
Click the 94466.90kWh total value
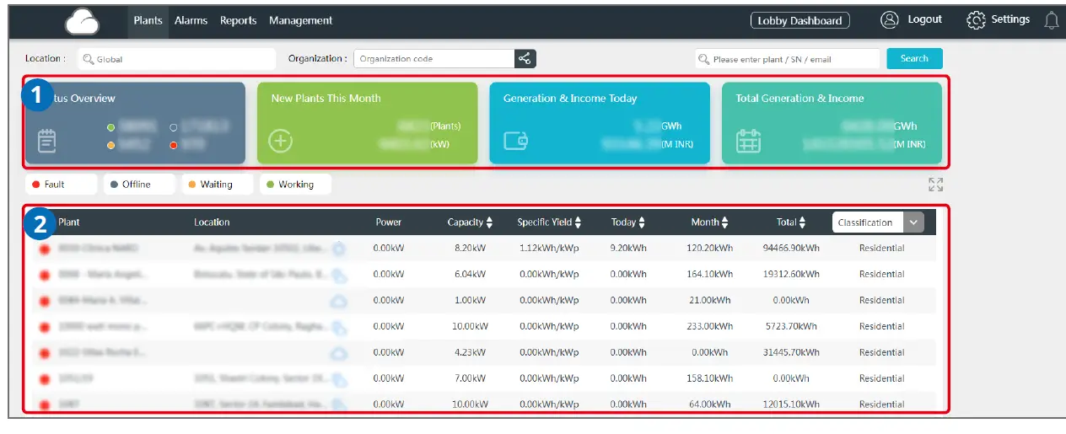click(x=791, y=249)
